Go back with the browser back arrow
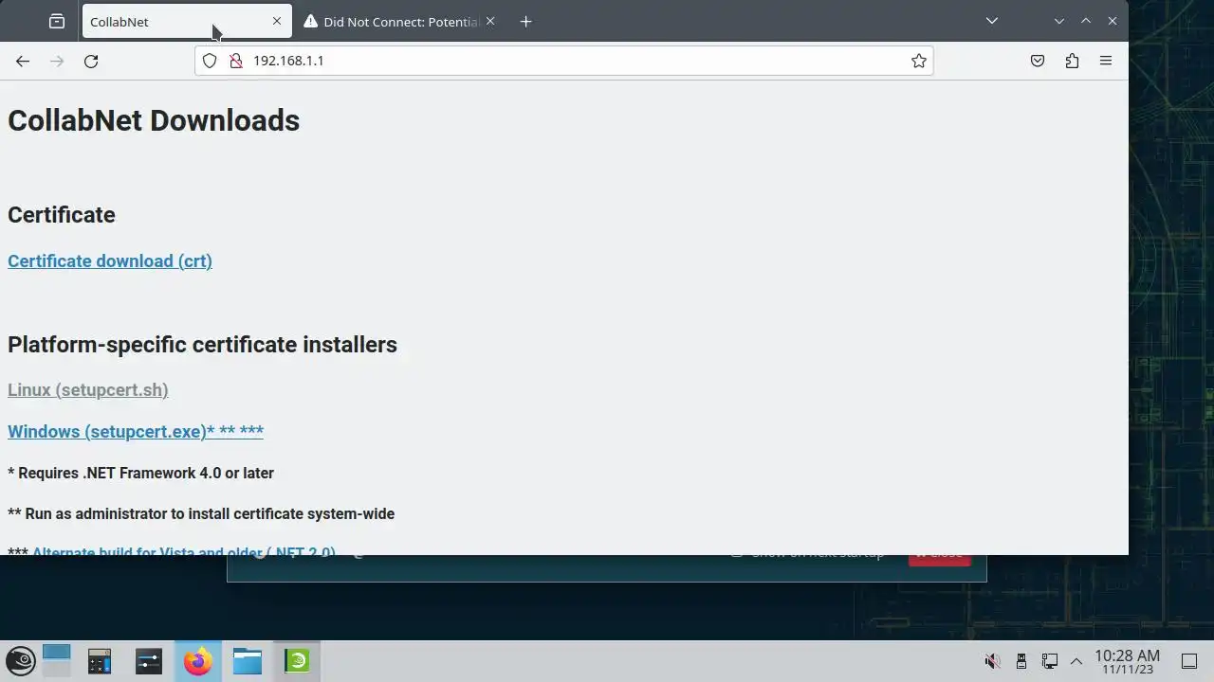1214x682 pixels. click(23, 61)
